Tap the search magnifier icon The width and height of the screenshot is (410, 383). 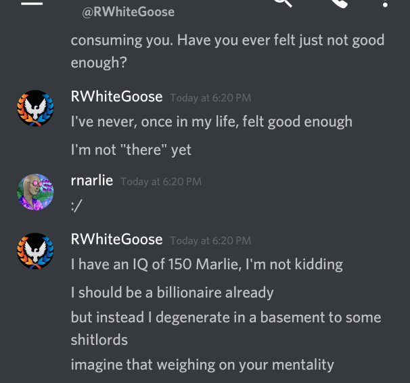[283, 3]
